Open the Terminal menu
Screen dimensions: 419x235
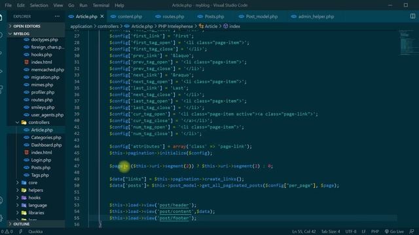[101, 5]
